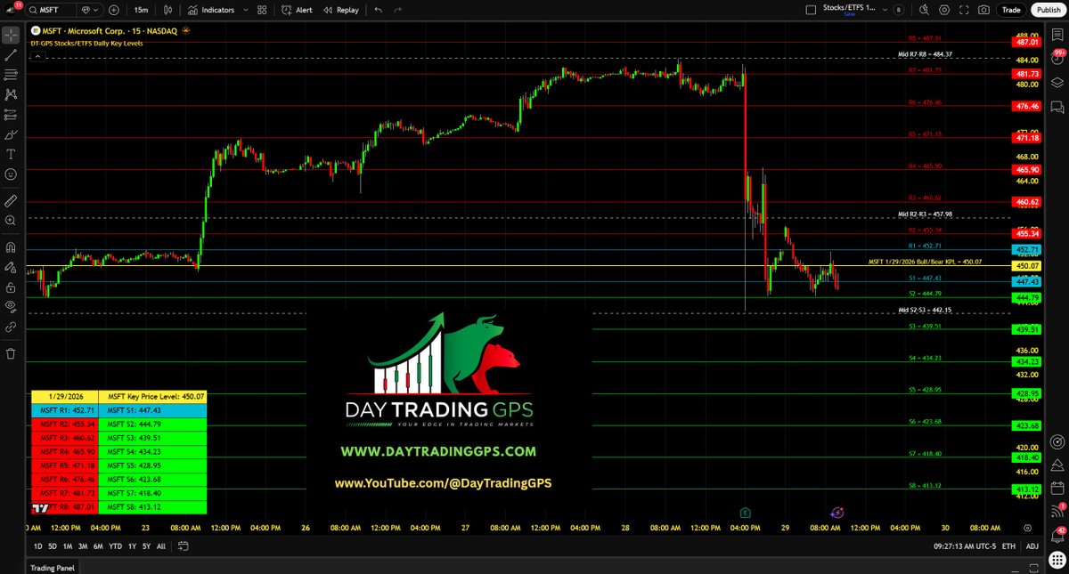Viewport: 1069px width, 574px height.
Task: Select the Zoom In tool
Action: [10, 222]
